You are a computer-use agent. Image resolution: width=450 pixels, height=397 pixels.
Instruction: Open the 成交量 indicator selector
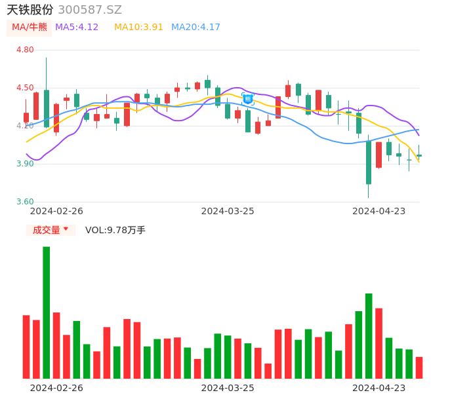[x=50, y=230]
